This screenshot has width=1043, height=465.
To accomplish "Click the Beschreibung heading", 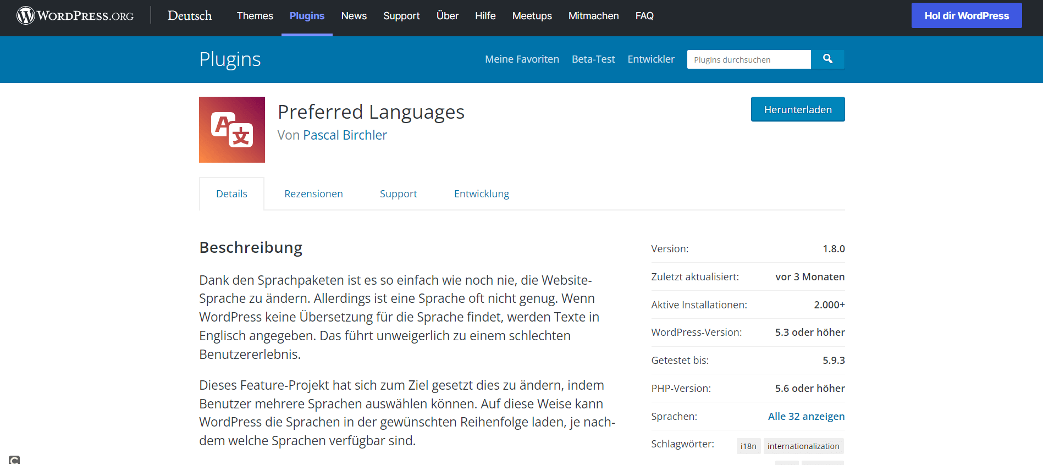I will 251,247.
